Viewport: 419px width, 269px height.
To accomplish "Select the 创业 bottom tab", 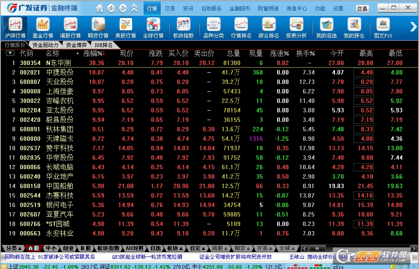I will pyautogui.click(x=68, y=248).
